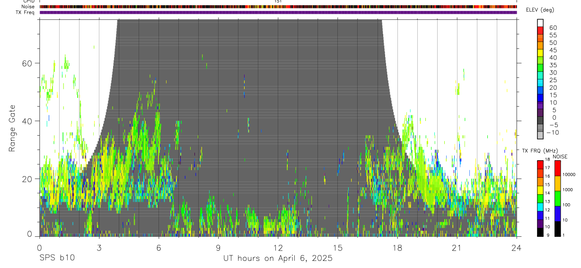Click the red 10000 NOISE legend swatch

coord(558,168)
